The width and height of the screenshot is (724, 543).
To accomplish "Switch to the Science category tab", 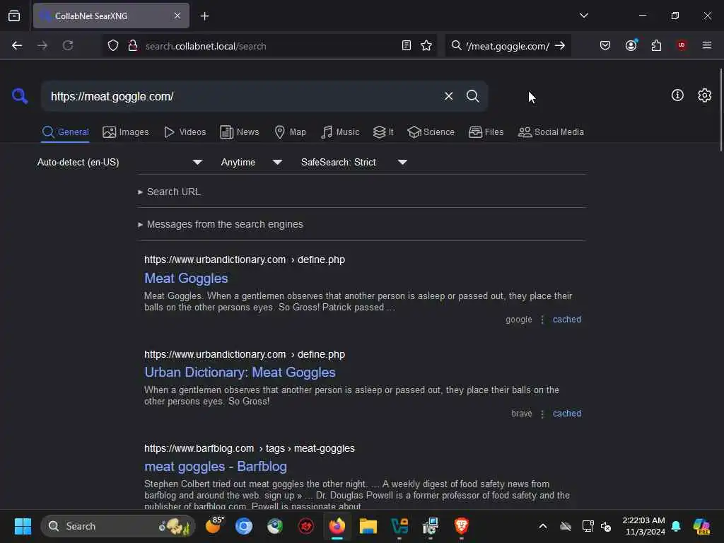I will coord(431,132).
